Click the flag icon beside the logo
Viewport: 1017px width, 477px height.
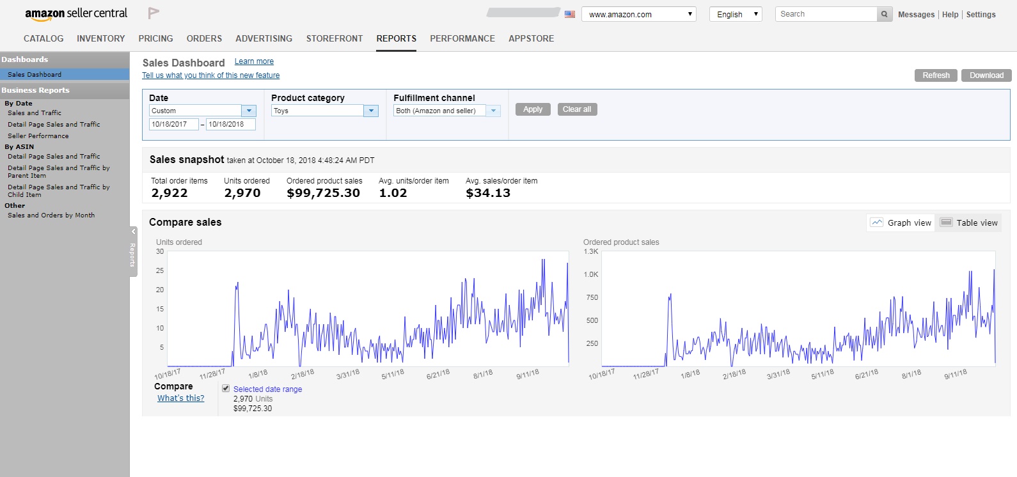pyautogui.click(x=154, y=13)
